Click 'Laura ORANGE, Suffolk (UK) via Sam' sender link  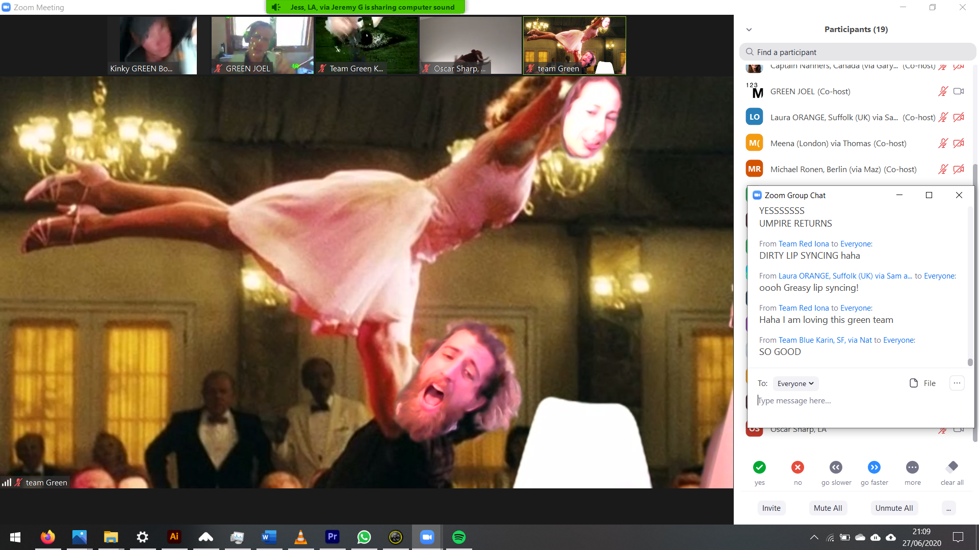point(845,276)
